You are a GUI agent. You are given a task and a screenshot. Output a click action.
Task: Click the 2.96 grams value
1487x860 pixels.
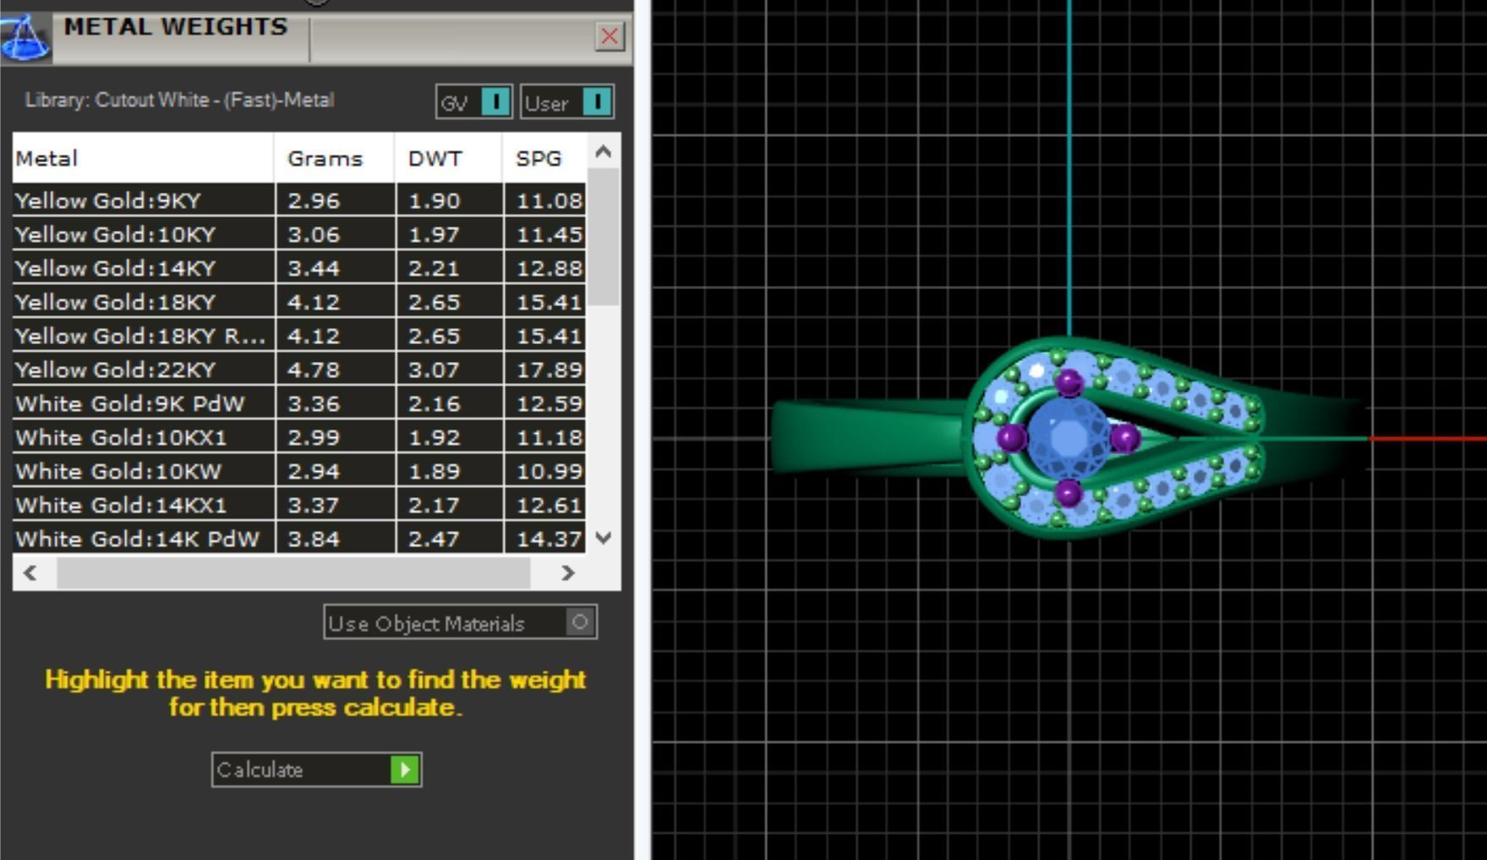314,200
